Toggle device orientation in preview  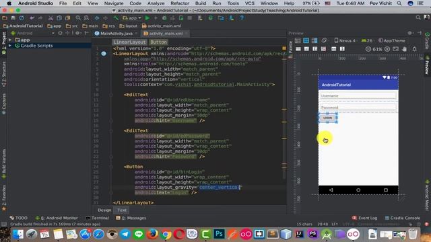pos(325,40)
